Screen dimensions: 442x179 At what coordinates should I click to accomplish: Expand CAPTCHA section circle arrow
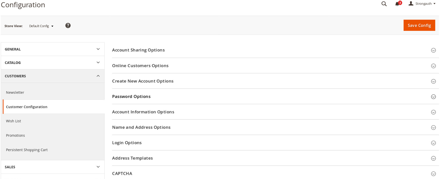point(434,174)
